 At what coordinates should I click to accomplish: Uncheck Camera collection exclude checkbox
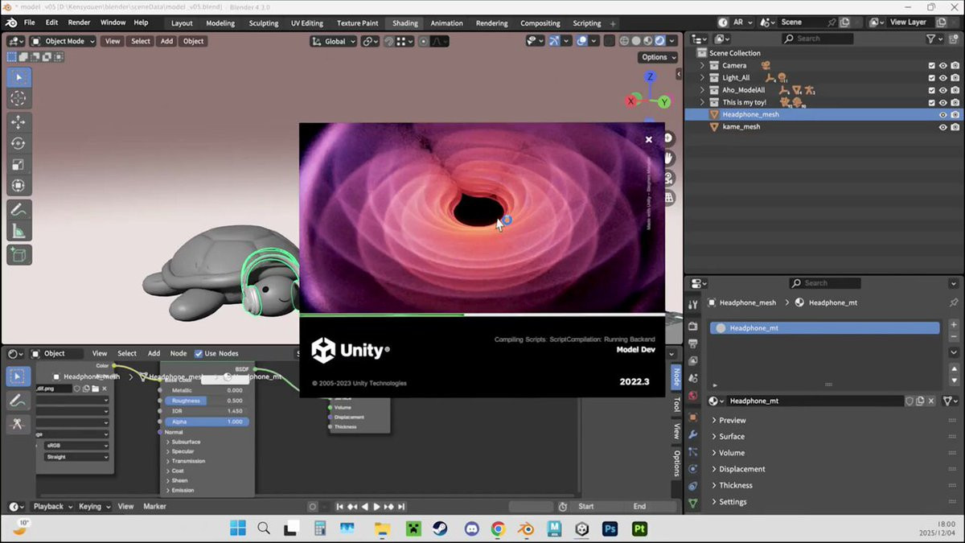coord(931,66)
